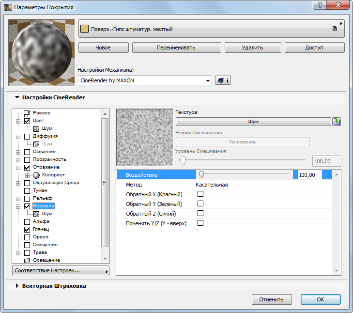Viewport: 353px width, 313px height.
Task: Enable the Свечение channel checkbox
Action: click(x=27, y=152)
